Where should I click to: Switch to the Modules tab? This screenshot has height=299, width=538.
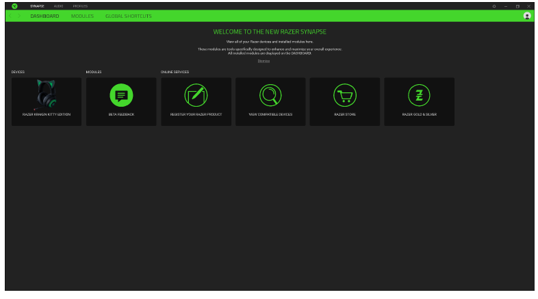pyautogui.click(x=82, y=16)
